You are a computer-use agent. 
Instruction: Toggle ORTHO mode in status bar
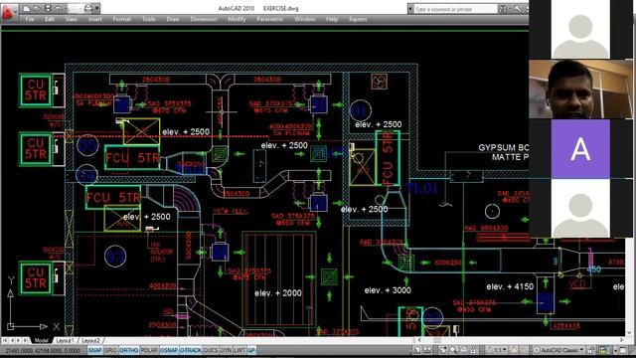129,350
